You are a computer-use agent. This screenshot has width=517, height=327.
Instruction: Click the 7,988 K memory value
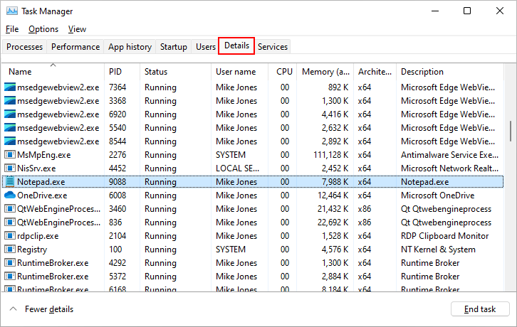click(x=335, y=182)
